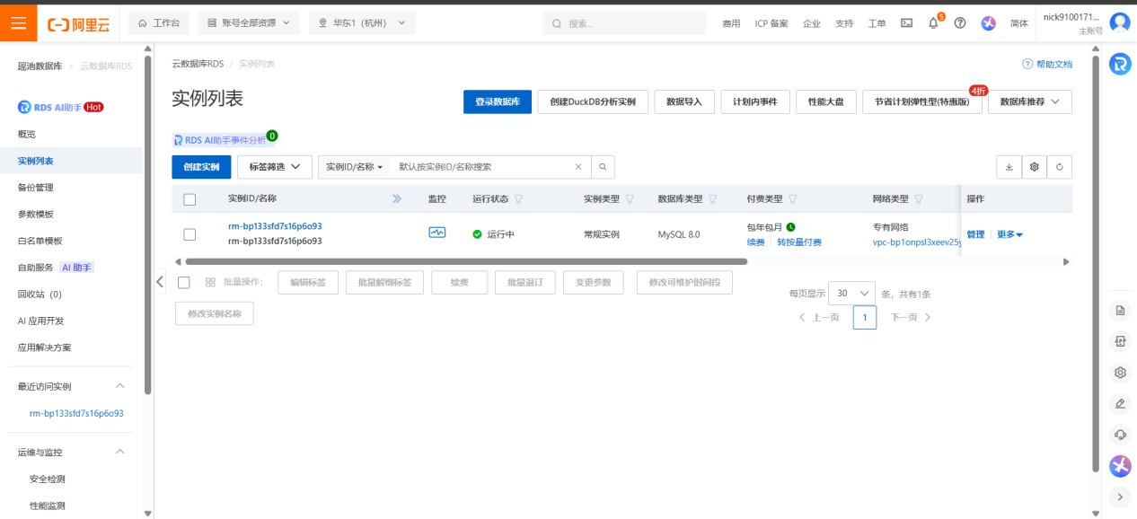Viewport: 1137px width, 519px height.
Task: Expand columns with the double-chevron in 实例ID/名称 header
Action: tap(397, 199)
